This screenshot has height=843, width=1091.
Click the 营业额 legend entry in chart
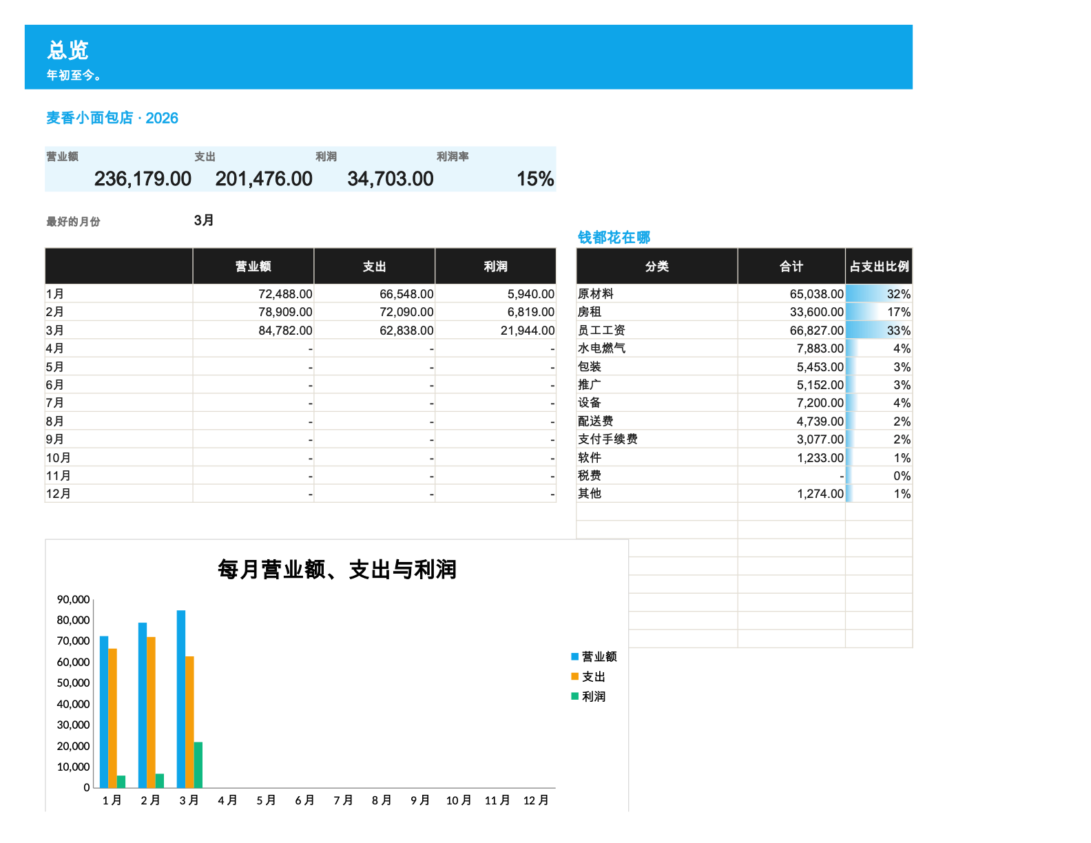594,657
